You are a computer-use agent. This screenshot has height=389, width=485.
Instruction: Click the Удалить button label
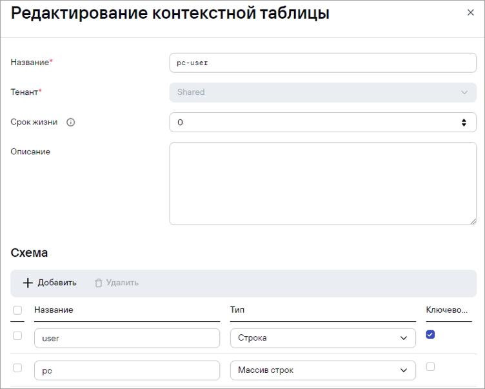coord(122,283)
